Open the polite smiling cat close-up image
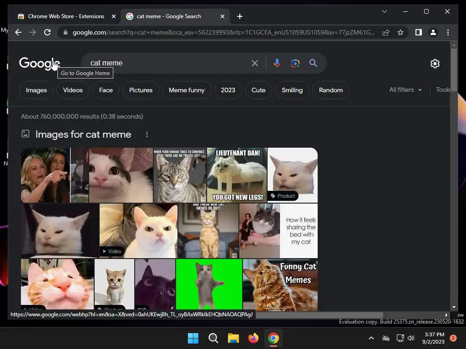The image size is (466, 349). coord(121,175)
